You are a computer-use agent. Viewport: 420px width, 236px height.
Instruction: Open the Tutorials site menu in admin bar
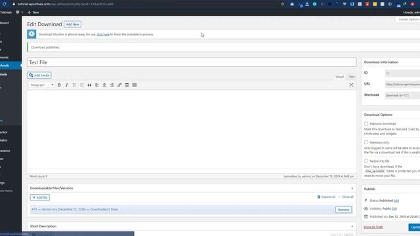pyautogui.click(x=6, y=12)
